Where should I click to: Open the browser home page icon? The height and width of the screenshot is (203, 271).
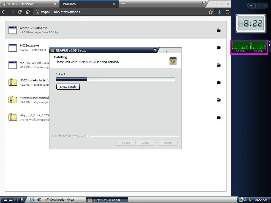point(28,12)
